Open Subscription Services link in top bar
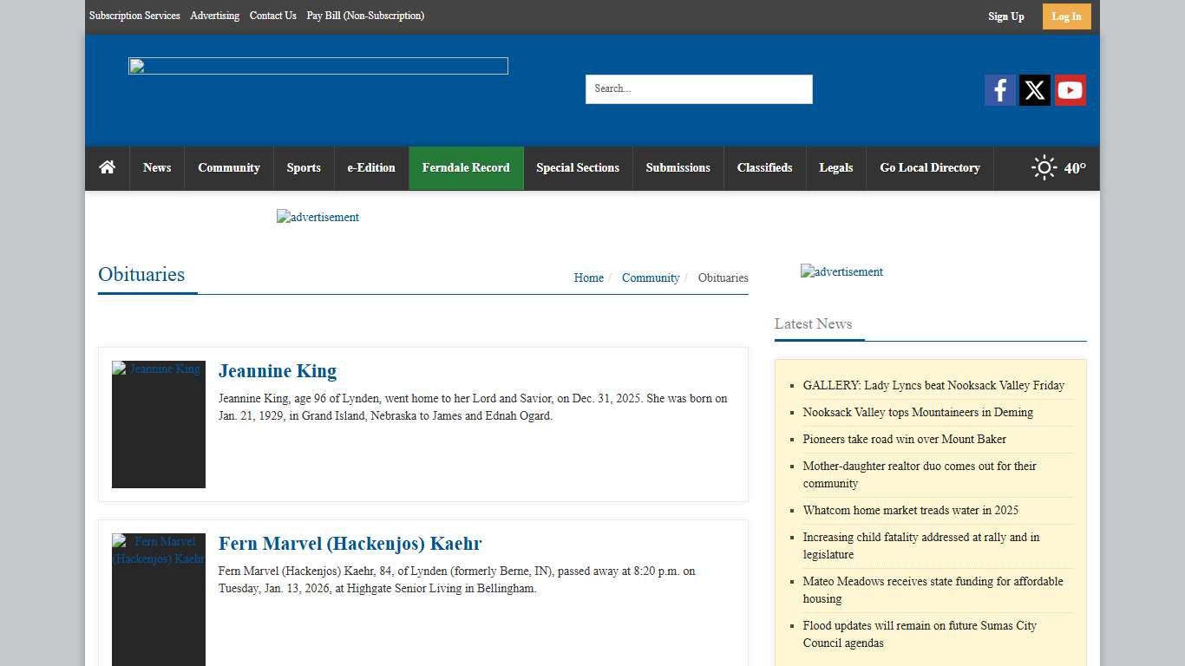This screenshot has width=1185, height=666. pos(134,16)
